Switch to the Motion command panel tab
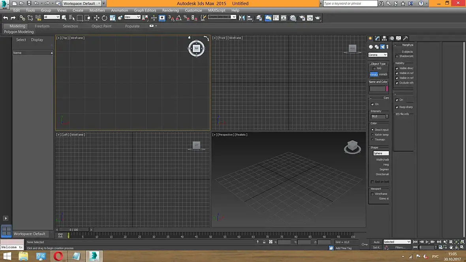 [x=392, y=38]
